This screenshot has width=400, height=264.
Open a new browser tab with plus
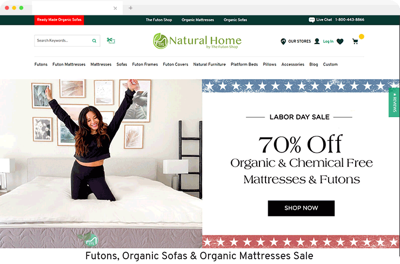click(131, 8)
